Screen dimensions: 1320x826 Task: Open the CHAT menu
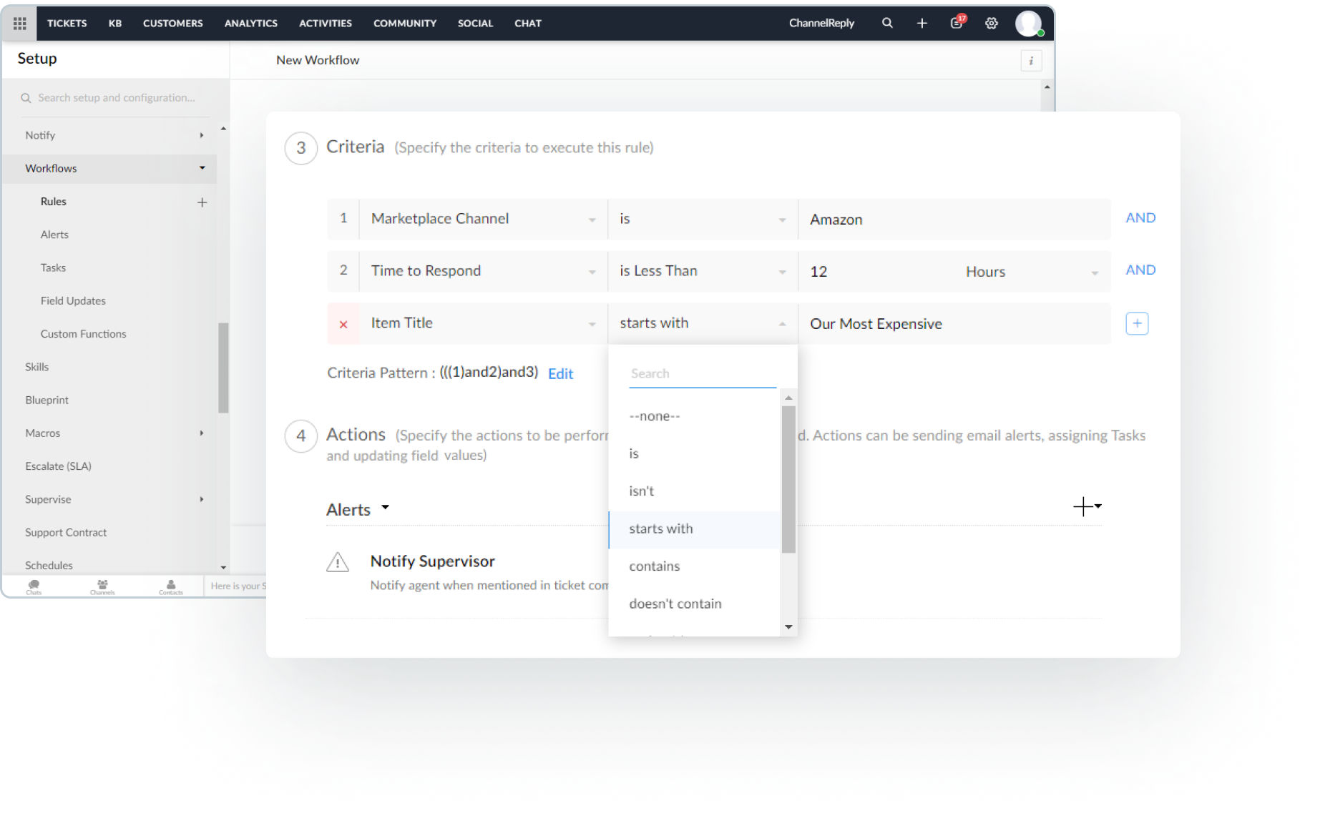point(528,23)
